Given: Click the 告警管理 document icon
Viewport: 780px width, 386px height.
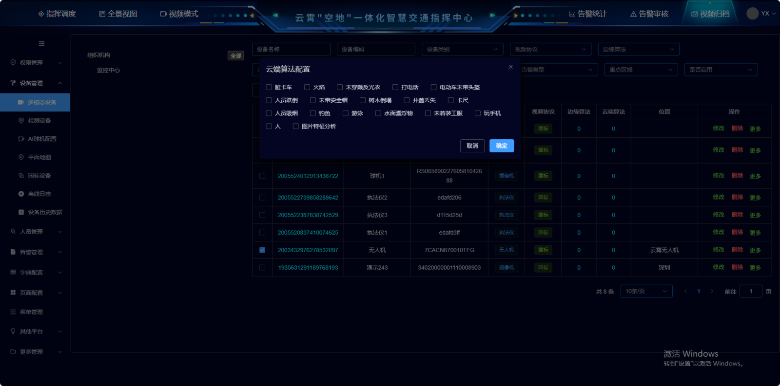Looking at the screenshot, I should (x=13, y=252).
